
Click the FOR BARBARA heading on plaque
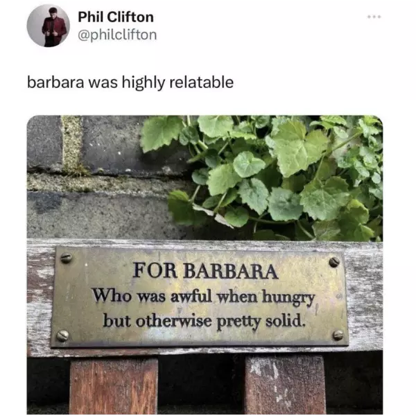(205, 270)
